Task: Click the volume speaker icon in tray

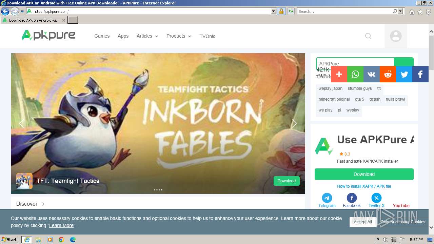Action: 386,240
